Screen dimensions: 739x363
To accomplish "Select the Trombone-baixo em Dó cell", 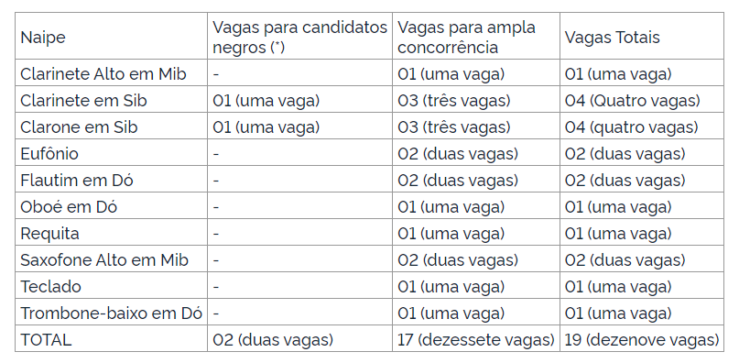I will click(x=111, y=312).
